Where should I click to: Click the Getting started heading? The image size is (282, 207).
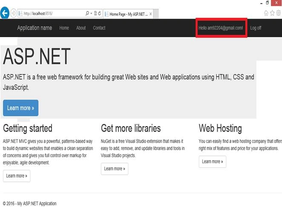pyautogui.click(x=28, y=128)
